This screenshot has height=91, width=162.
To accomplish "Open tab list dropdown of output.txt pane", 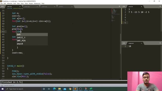I will tap(160, 43).
